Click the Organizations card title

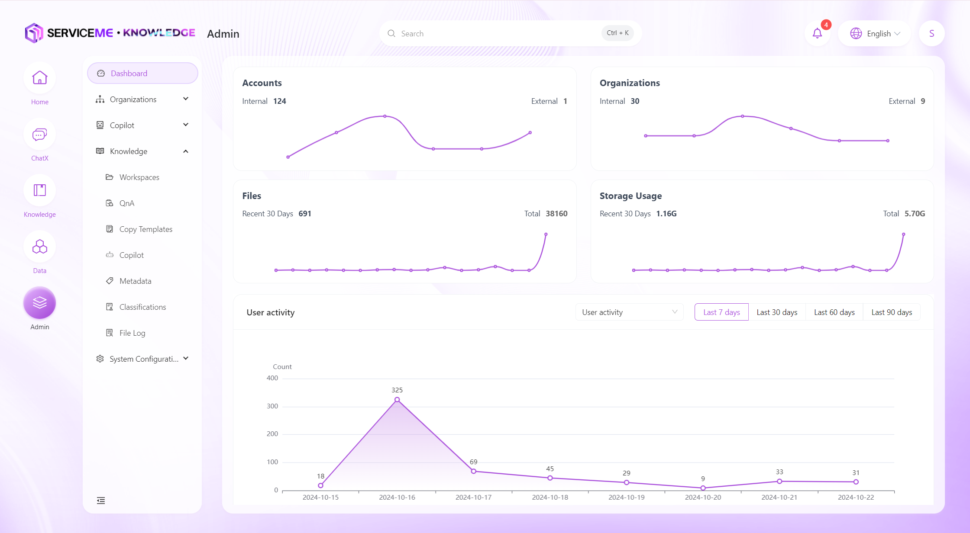[x=630, y=83]
